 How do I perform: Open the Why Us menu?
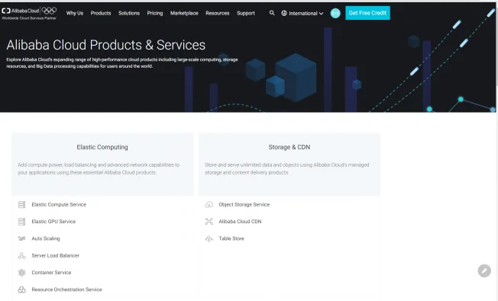pos(75,13)
